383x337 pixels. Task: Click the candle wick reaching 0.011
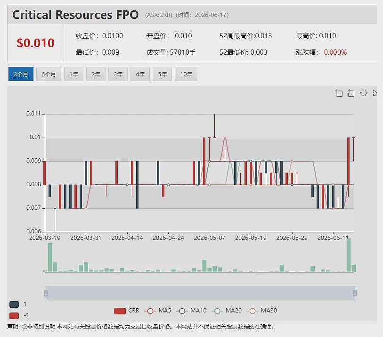click(x=215, y=126)
